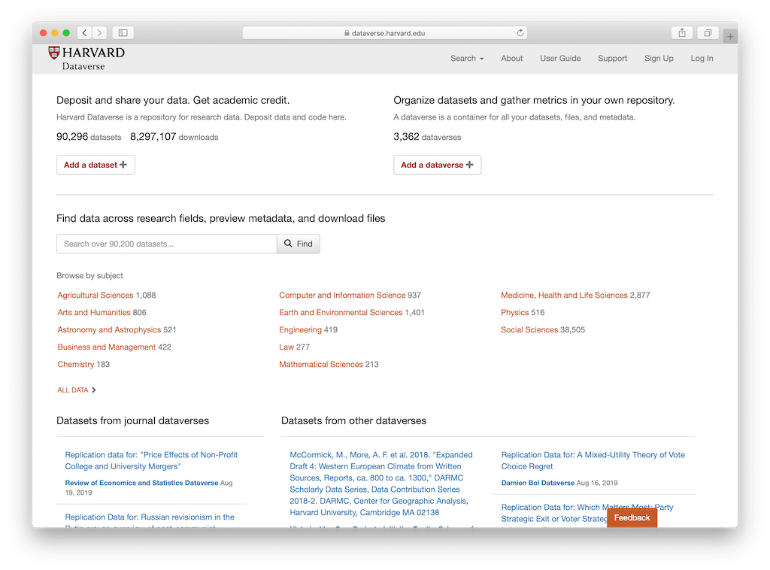Open Russian revisionism replication data link
Viewport: 770px width, 570px height.
click(150, 517)
